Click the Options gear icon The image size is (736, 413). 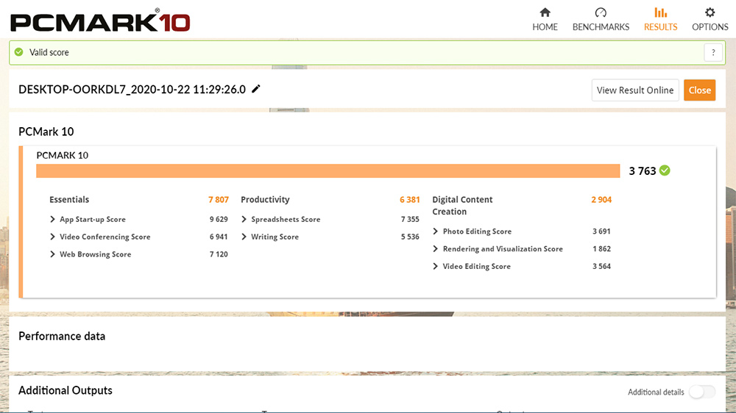pos(710,12)
